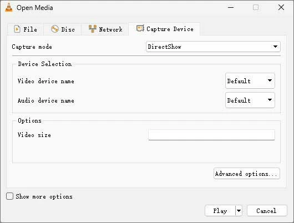Click the VLC cone icon in title bar
This screenshot has height=223, width=294.
[x=9, y=8]
